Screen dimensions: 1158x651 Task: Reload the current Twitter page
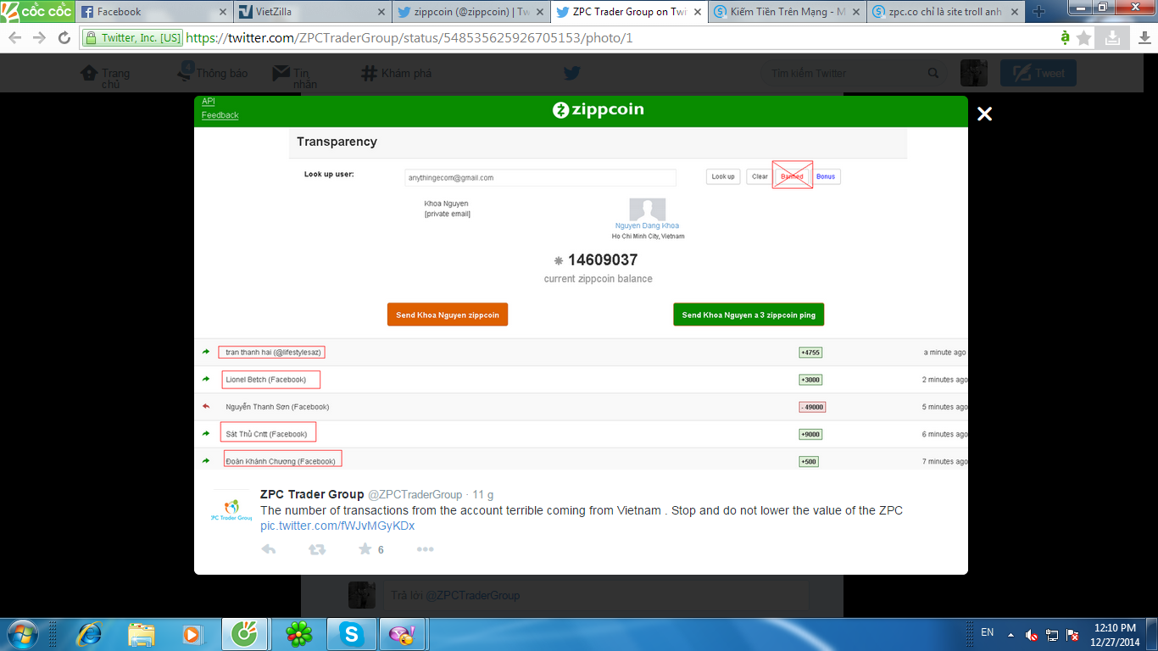64,38
